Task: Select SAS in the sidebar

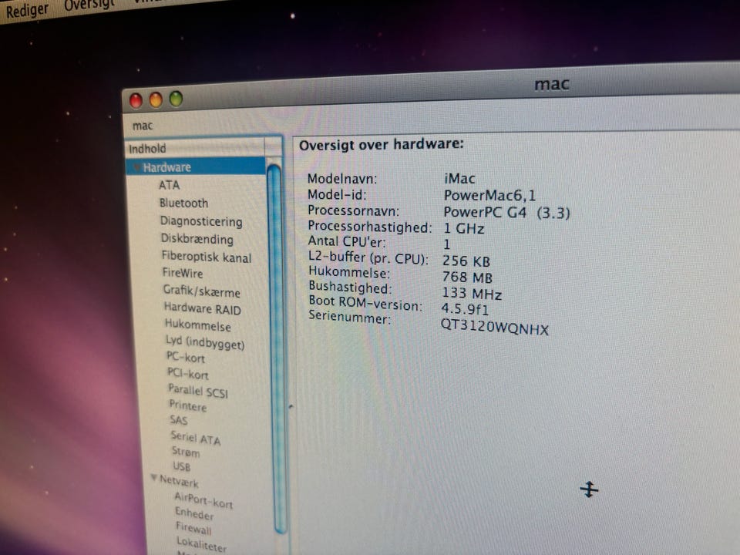Action: [x=179, y=420]
